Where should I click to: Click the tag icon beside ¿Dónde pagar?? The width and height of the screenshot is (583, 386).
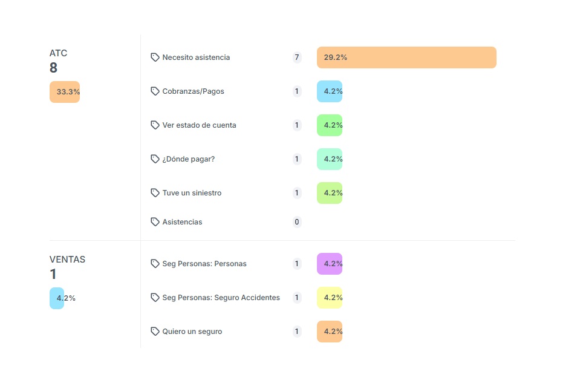pyautogui.click(x=155, y=159)
